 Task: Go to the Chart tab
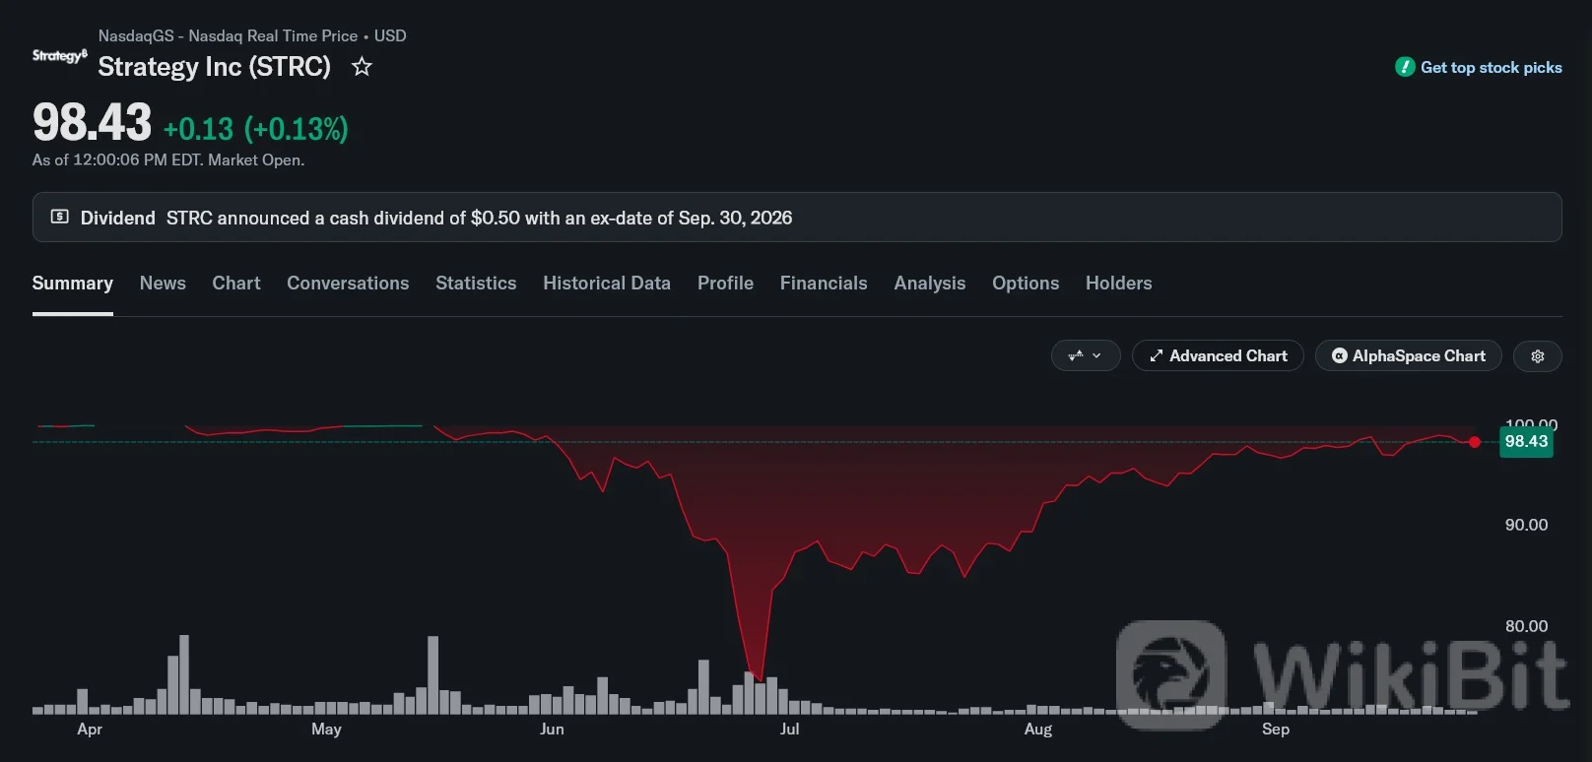(x=236, y=284)
